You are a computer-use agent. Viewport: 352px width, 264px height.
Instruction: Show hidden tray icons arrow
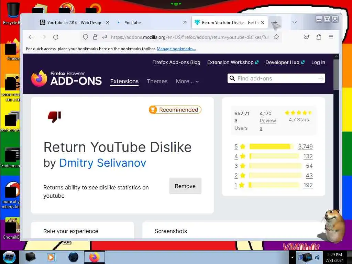(x=292, y=257)
